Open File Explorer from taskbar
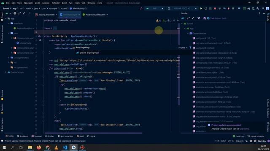Screen dimensions: 270x151 pyautogui.click(x=30, y=147)
